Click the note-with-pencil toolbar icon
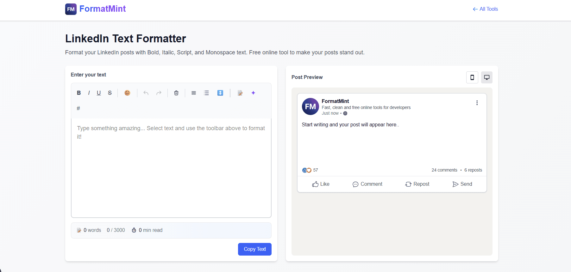Viewport: 571px width, 272px height. pyautogui.click(x=240, y=93)
